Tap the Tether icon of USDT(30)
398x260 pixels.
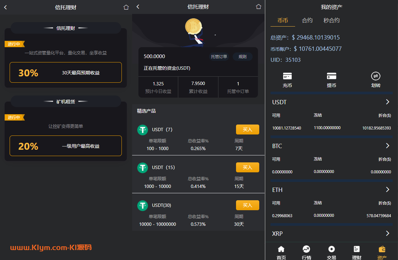143,206
